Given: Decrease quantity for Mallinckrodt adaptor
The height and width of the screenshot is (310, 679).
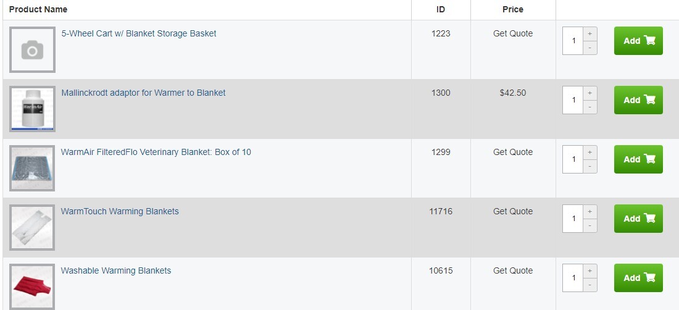Looking at the screenshot, I should click(x=589, y=107).
